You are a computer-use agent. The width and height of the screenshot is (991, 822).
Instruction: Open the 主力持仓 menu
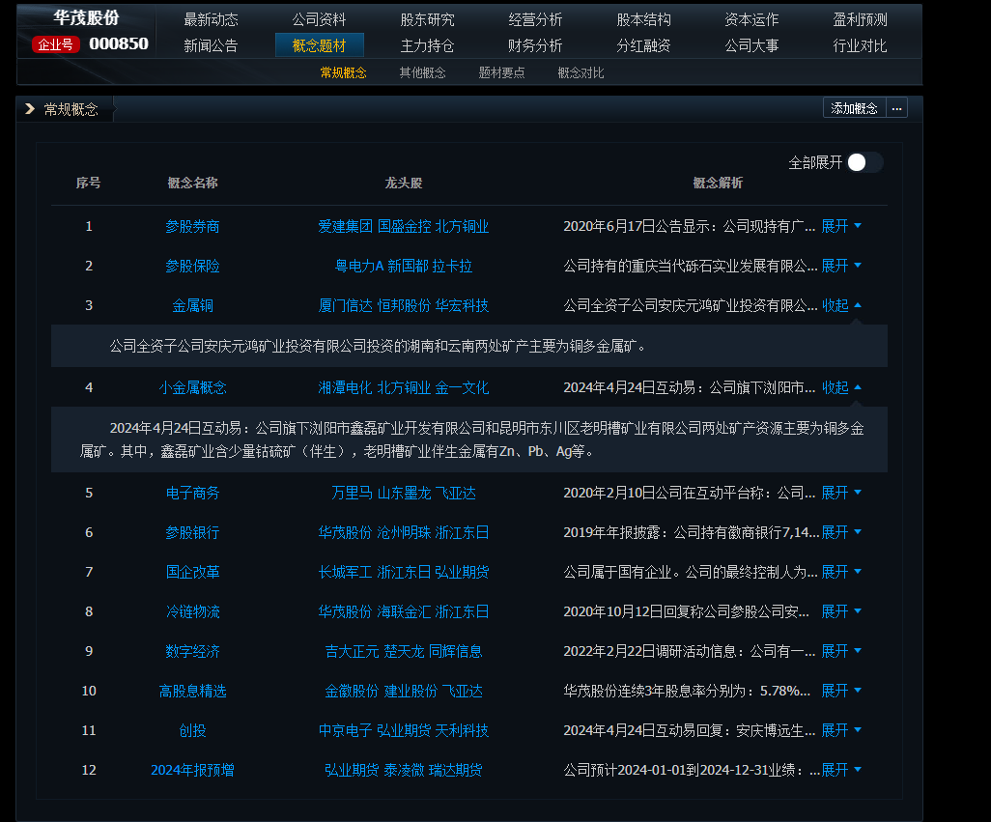[427, 45]
